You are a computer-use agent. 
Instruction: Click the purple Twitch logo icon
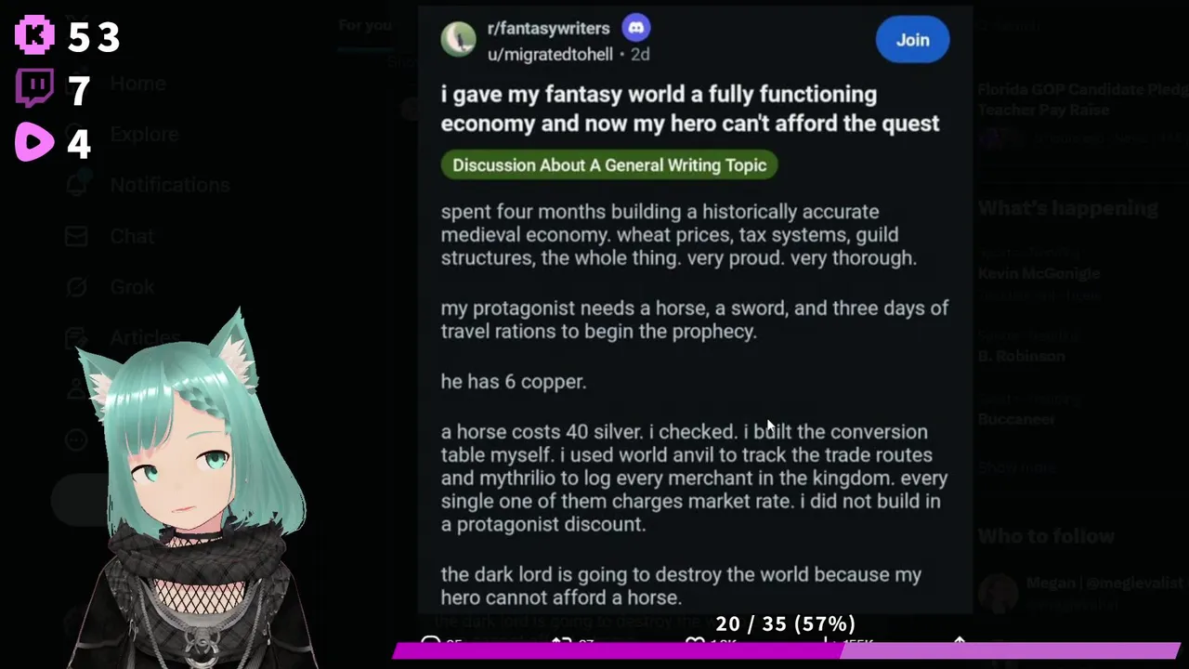coord(34,89)
